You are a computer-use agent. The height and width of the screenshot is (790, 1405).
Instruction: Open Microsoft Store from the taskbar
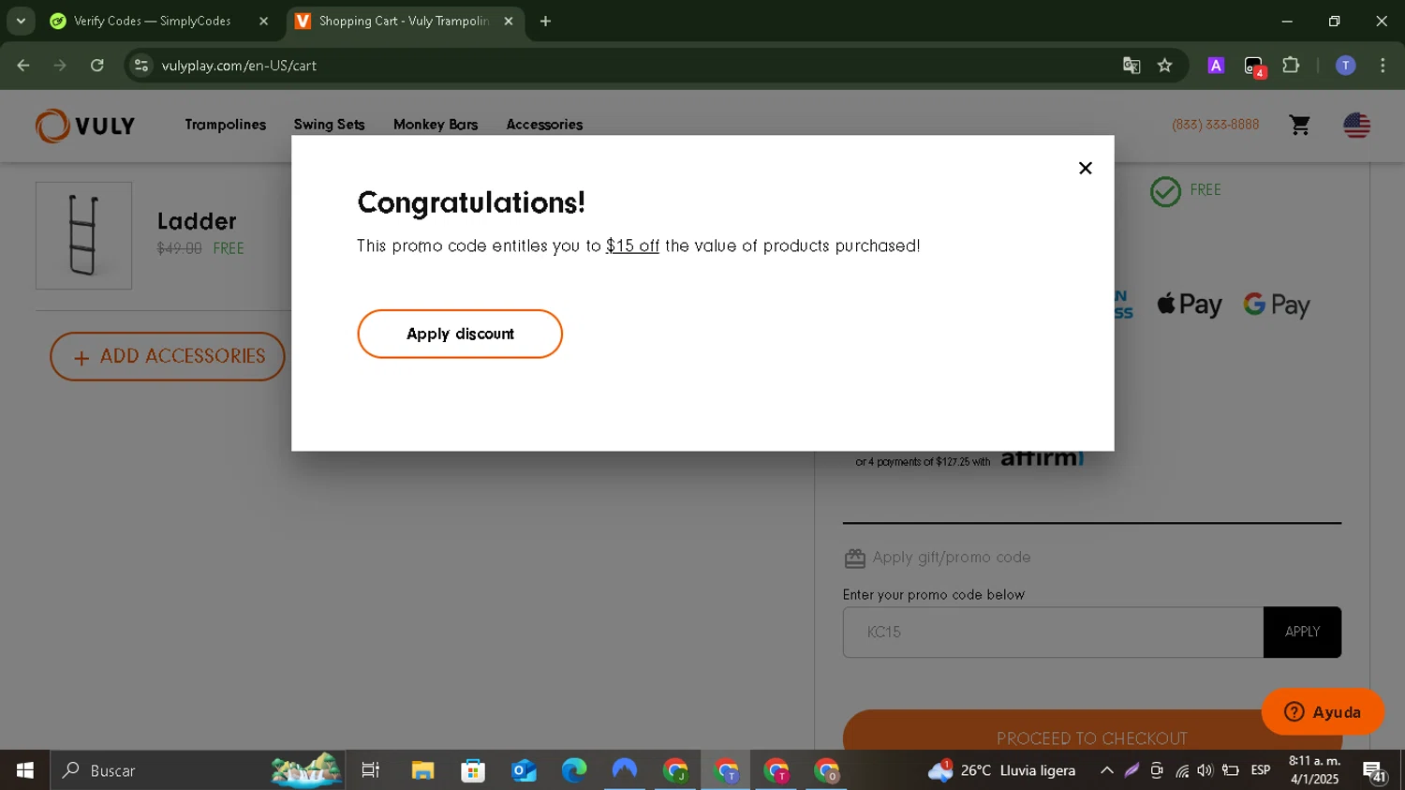473,770
